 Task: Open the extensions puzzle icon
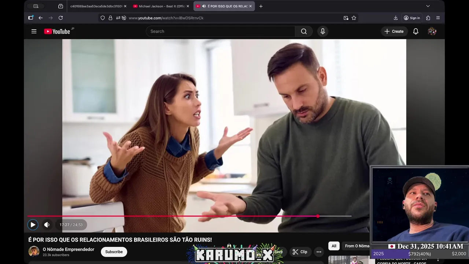428,18
